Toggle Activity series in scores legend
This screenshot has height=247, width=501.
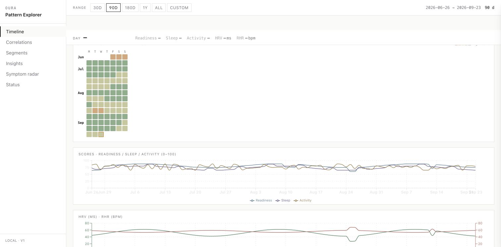tap(303, 200)
